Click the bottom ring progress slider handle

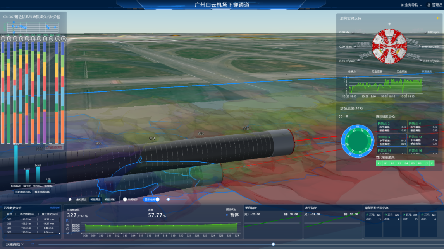274,244
